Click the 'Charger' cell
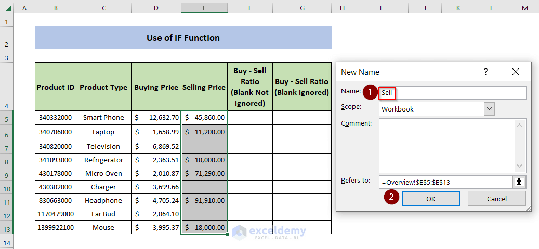This screenshot has height=249, width=539. 104,187
